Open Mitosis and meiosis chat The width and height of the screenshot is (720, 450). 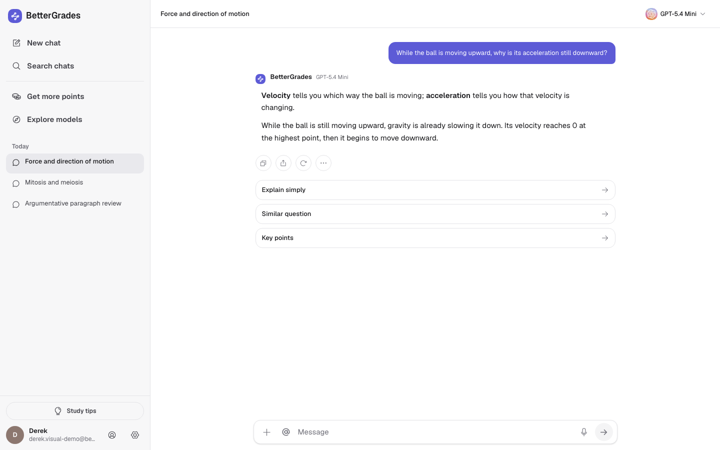75,183
